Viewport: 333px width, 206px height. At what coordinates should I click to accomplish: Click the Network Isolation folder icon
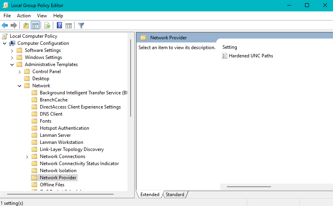34,171
